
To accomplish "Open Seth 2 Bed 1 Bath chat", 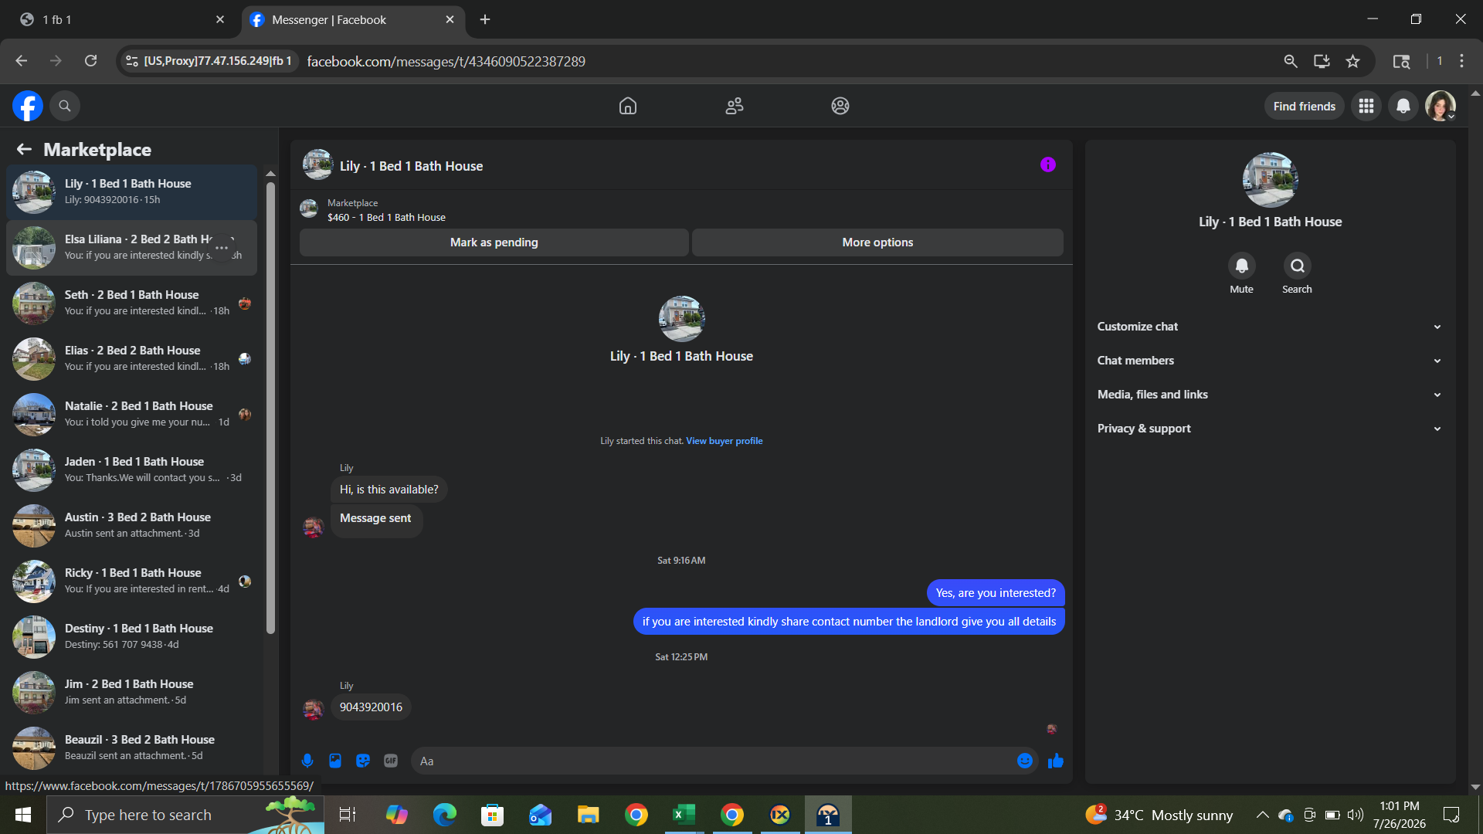I will point(132,303).
